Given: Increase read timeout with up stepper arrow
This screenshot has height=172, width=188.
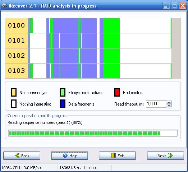Looking at the screenshot, I should click(169, 102).
